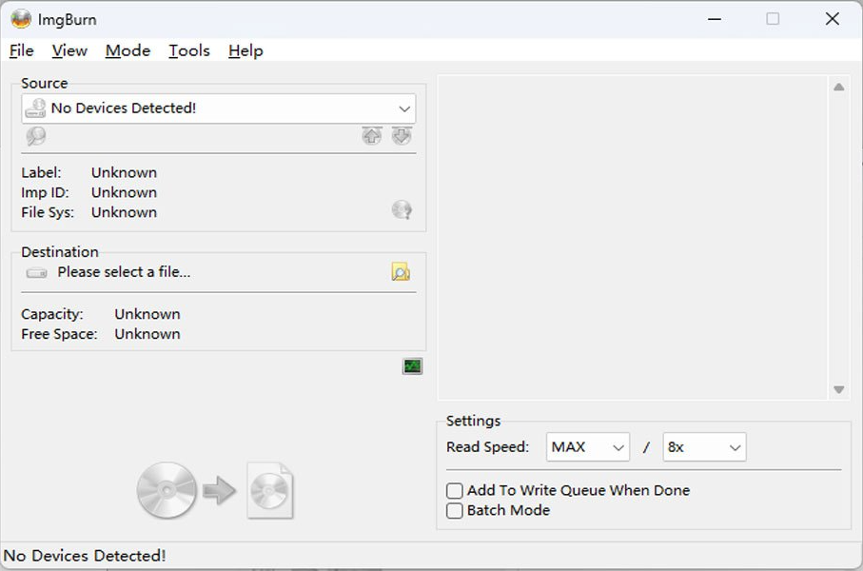Screen dimensions: 863x571
Task: Open the Help menu
Action: 245,50
